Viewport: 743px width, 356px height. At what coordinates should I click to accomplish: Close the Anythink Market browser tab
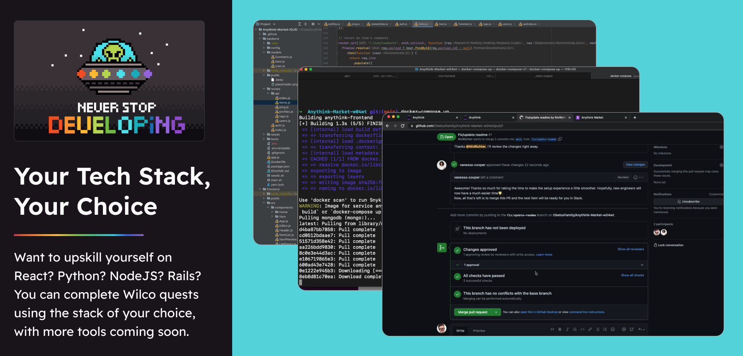(x=626, y=118)
